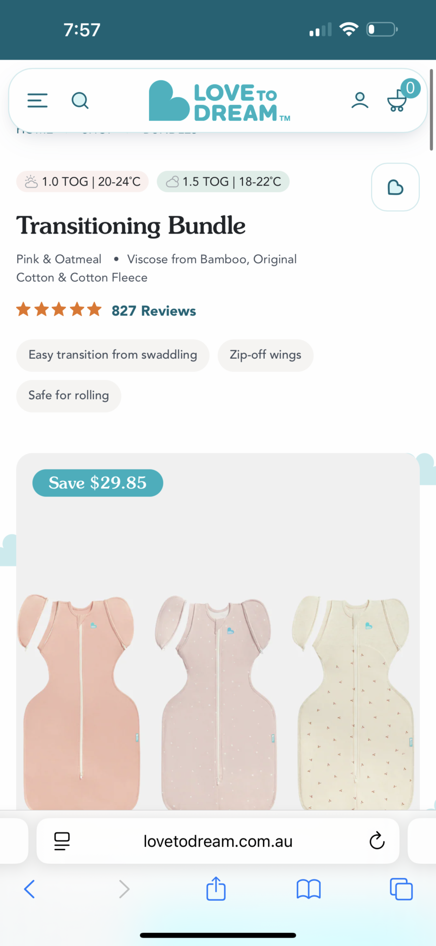Open the hamburger navigation menu

[x=37, y=100]
